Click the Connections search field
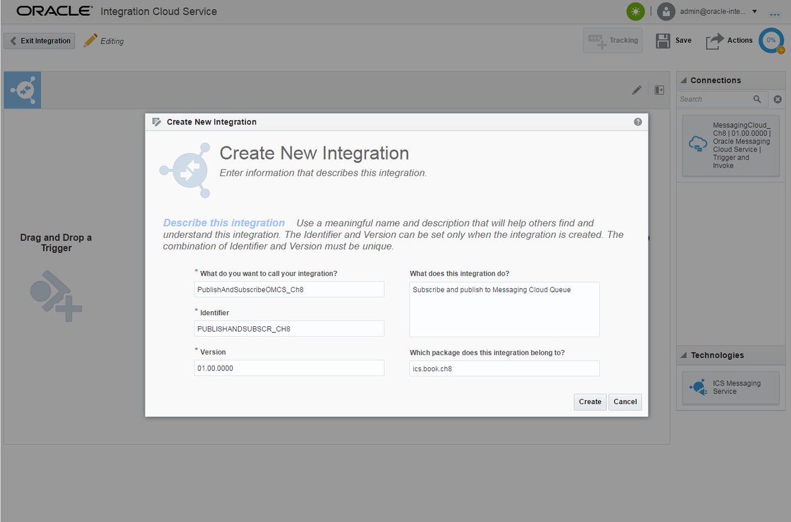The width and height of the screenshot is (791, 522). (714, 99)
